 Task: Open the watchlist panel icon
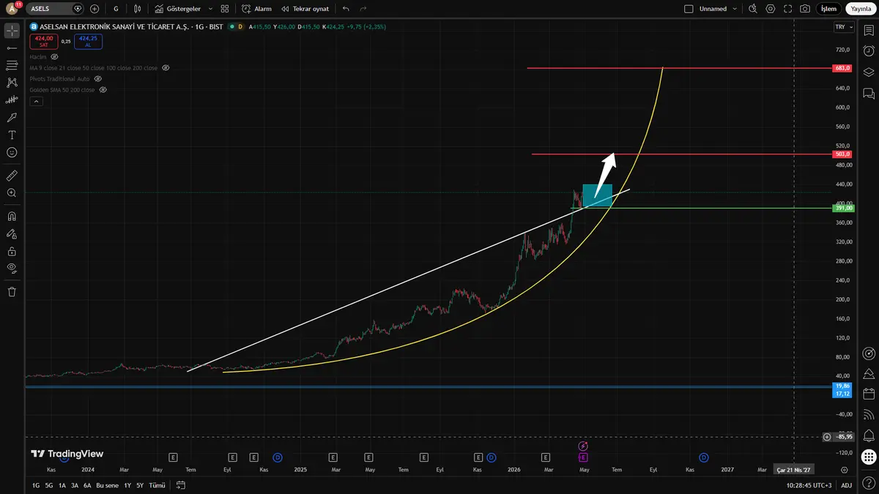point(869,31)
